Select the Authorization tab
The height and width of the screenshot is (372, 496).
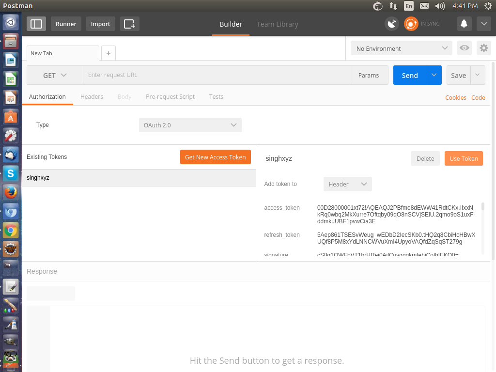point(47,97)
